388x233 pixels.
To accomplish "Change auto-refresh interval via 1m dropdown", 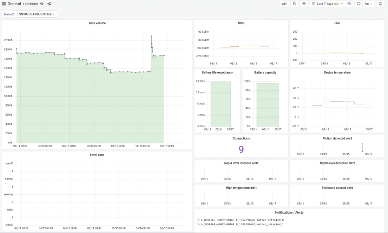I will pyautogui.click(x=368, y=4).
